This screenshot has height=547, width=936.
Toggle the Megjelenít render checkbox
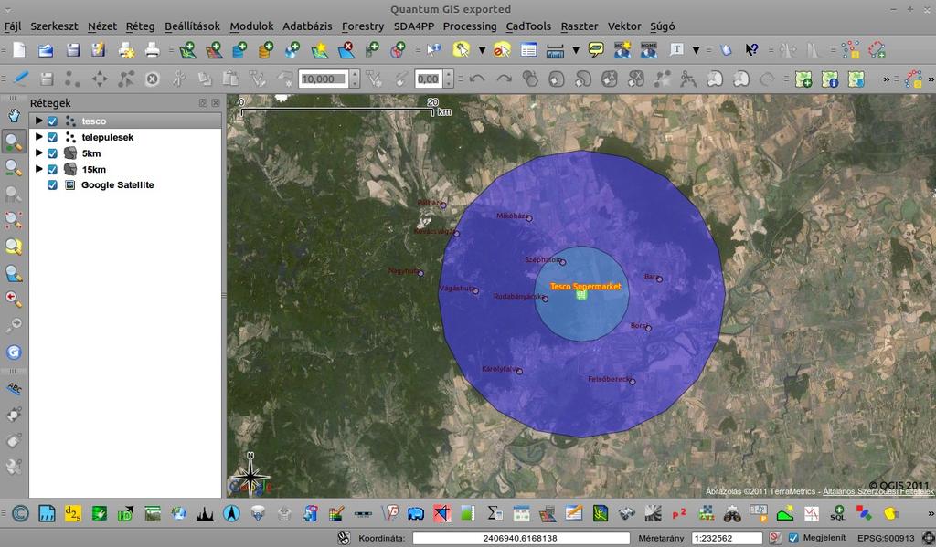coord(793,538)
